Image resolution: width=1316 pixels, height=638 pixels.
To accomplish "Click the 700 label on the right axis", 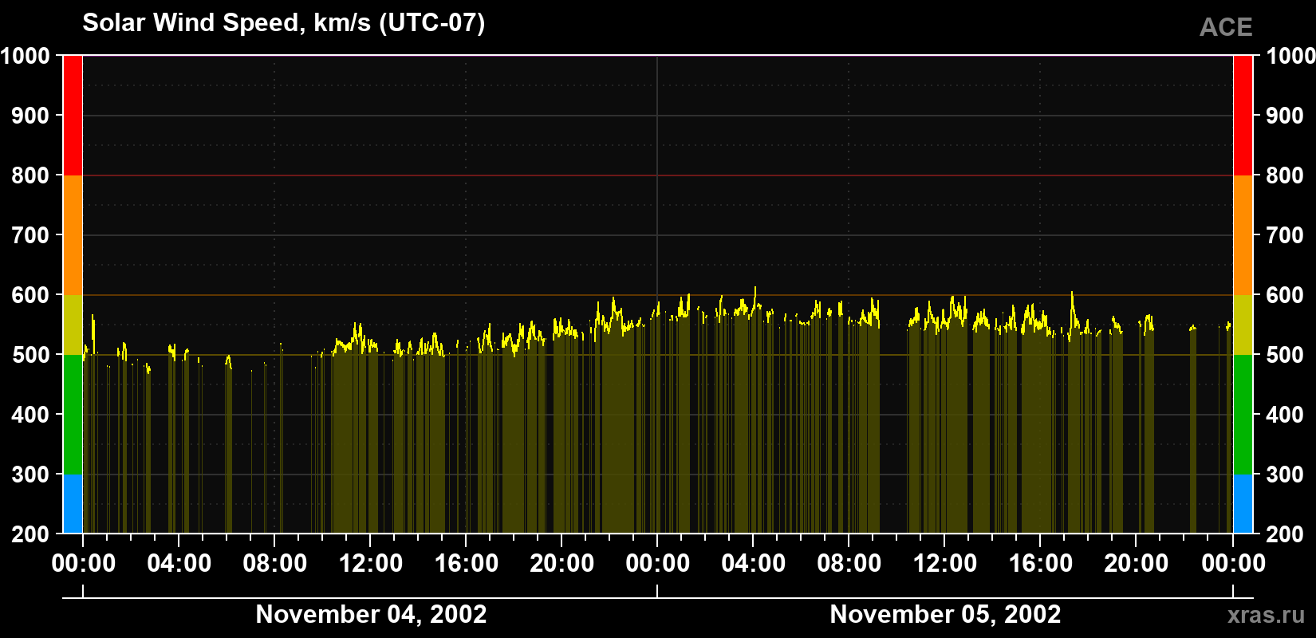I will click(x=1285, y=235).
